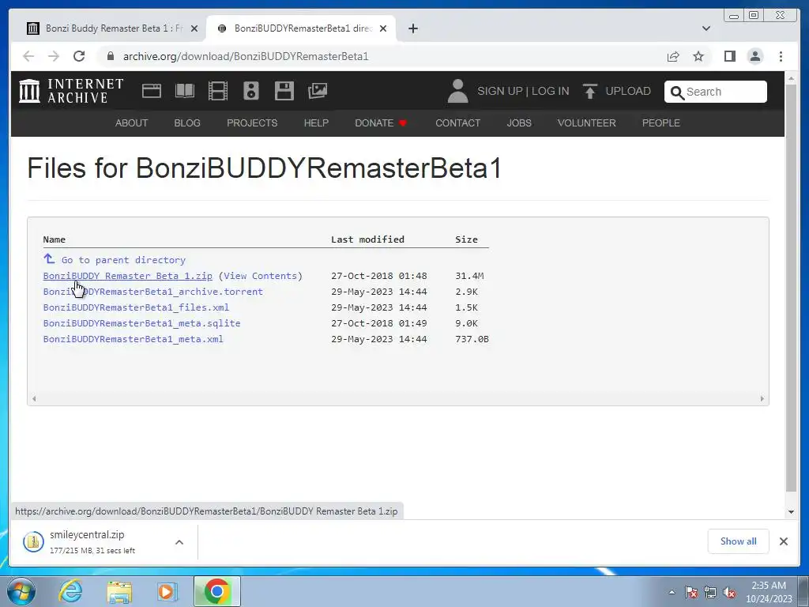Show all downloads button
This screenshot has width=809, height=607.
739,541
